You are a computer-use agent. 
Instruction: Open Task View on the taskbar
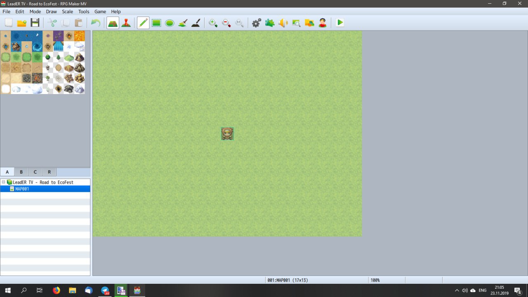click(x=40, y=290)
